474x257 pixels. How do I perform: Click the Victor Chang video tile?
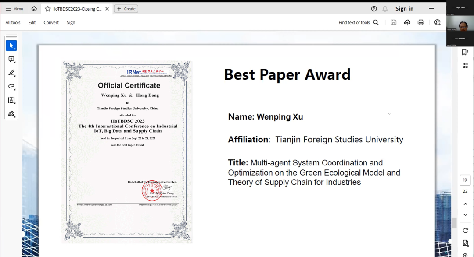click(x=460, y=23)
